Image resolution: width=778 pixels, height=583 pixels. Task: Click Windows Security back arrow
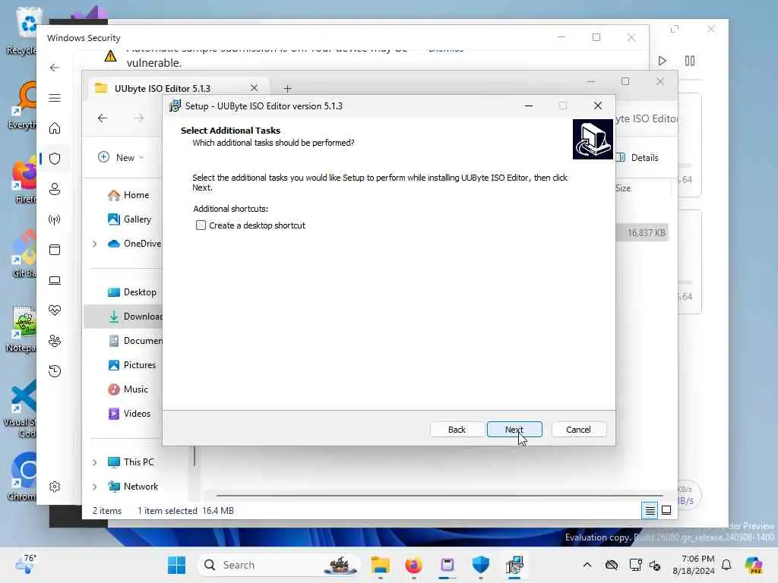55,68
